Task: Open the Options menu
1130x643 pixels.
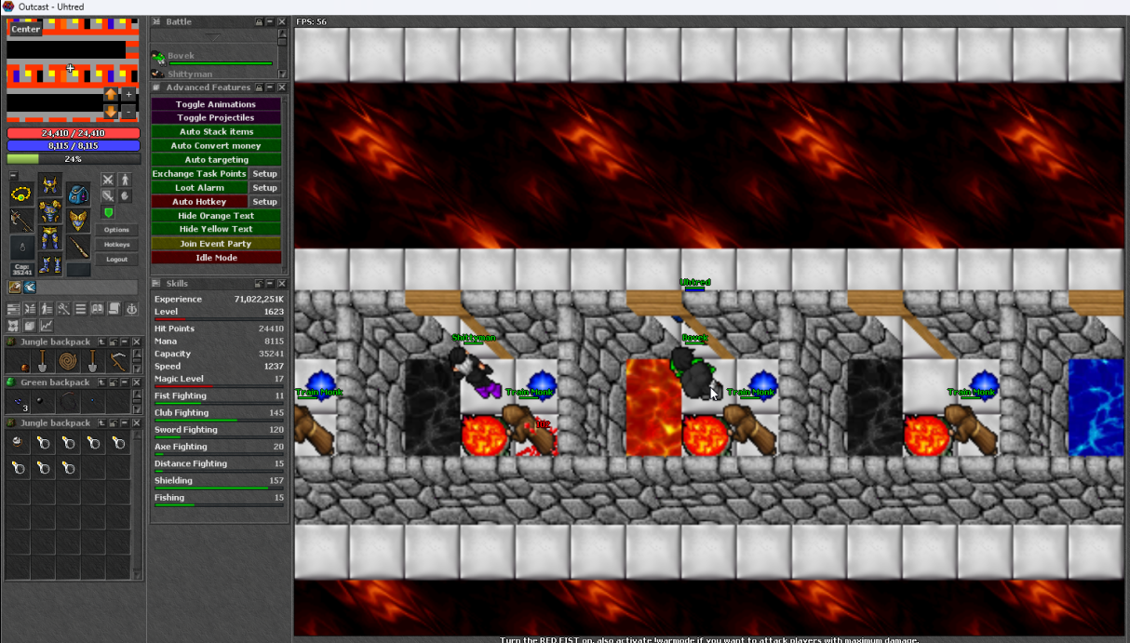Action: [117, 230]
